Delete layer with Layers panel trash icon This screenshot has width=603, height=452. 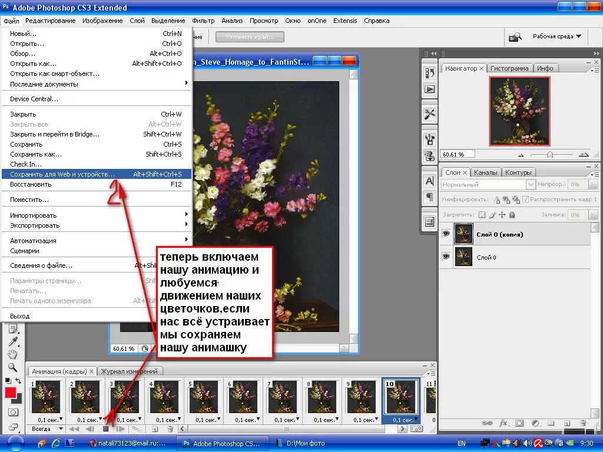(x=583, y=423)
